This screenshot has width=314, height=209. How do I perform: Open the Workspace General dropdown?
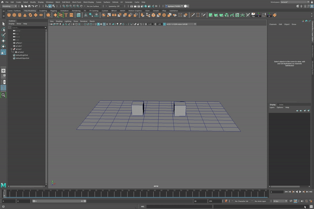(x=295, y=2)
